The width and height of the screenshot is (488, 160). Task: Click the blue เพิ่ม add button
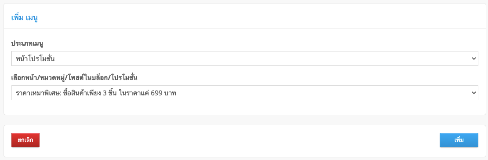click(459, 140)
